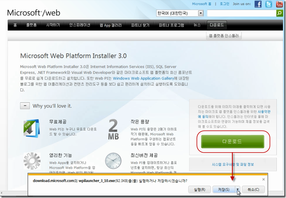Screen dimensions: 286x198
Task: Click the 무료제공 heading
Action: (58, 121)
